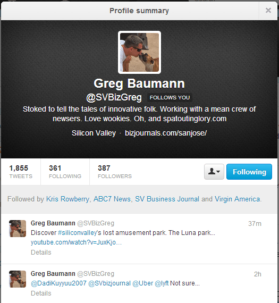View the 1,855 Tweets count
279x303 pixels.
[21, 172]
